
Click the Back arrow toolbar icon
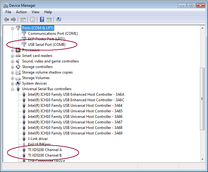(6, 19)
